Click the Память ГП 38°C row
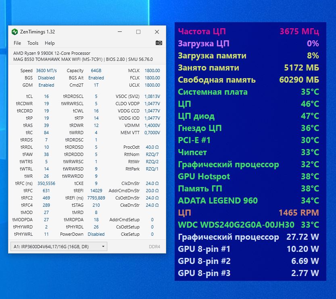This screenshot has height=299, width=336. click(x=248, y=189)
